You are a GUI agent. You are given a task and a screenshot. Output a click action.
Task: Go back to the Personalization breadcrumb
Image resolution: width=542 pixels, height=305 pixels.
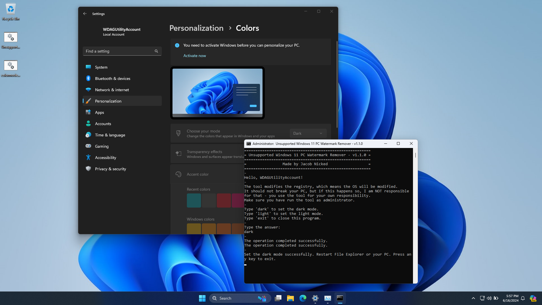[x=196, y=28]
